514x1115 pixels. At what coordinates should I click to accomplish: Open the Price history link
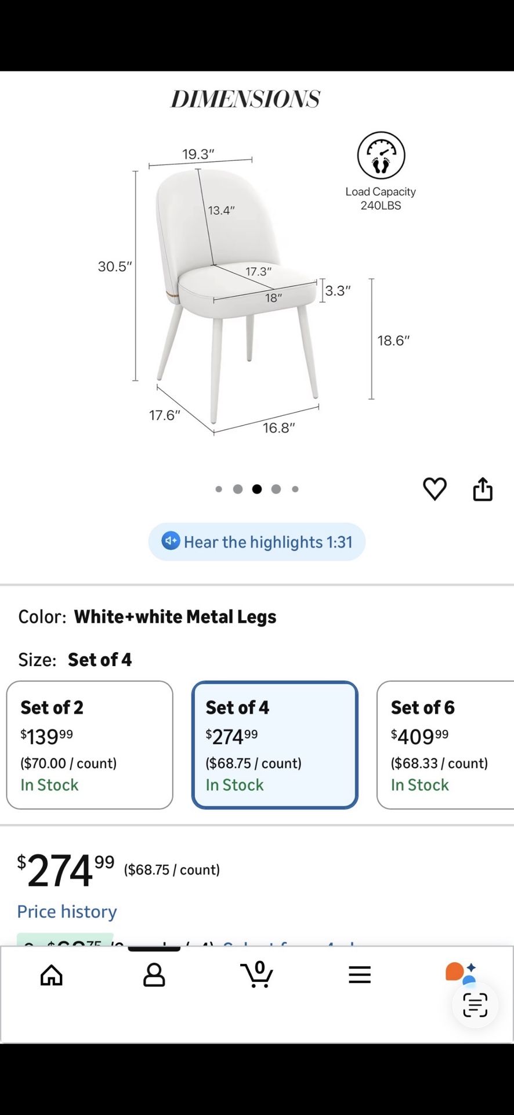coord(67,911)
